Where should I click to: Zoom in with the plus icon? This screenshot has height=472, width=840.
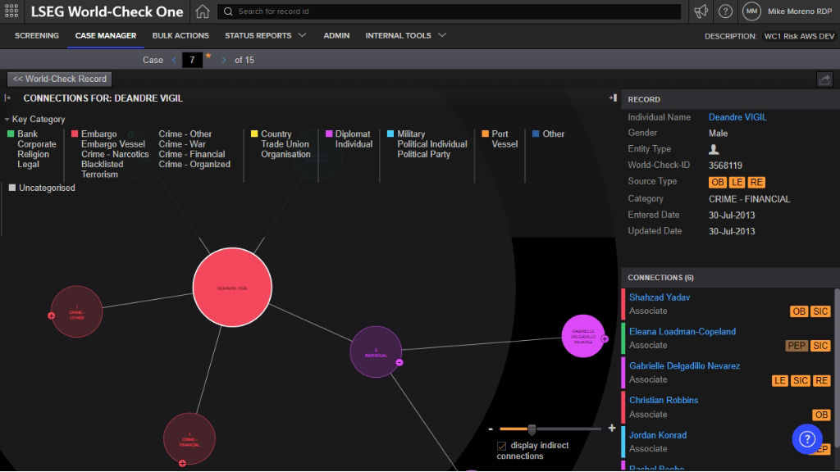[x=611, y=429]
